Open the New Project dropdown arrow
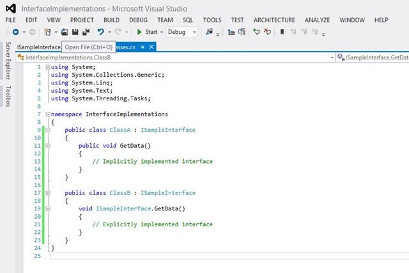Image resolution: width=409 pixels, height=273 pixels. click(x=56, y=33)
